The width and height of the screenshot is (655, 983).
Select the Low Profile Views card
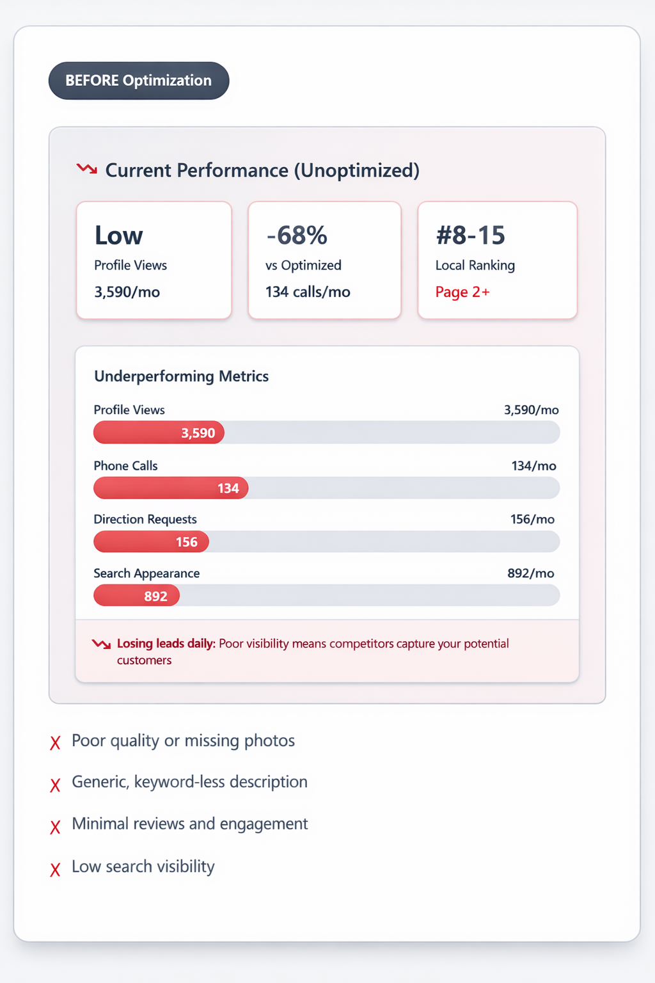pyautogui.click(x=154, y=260)
